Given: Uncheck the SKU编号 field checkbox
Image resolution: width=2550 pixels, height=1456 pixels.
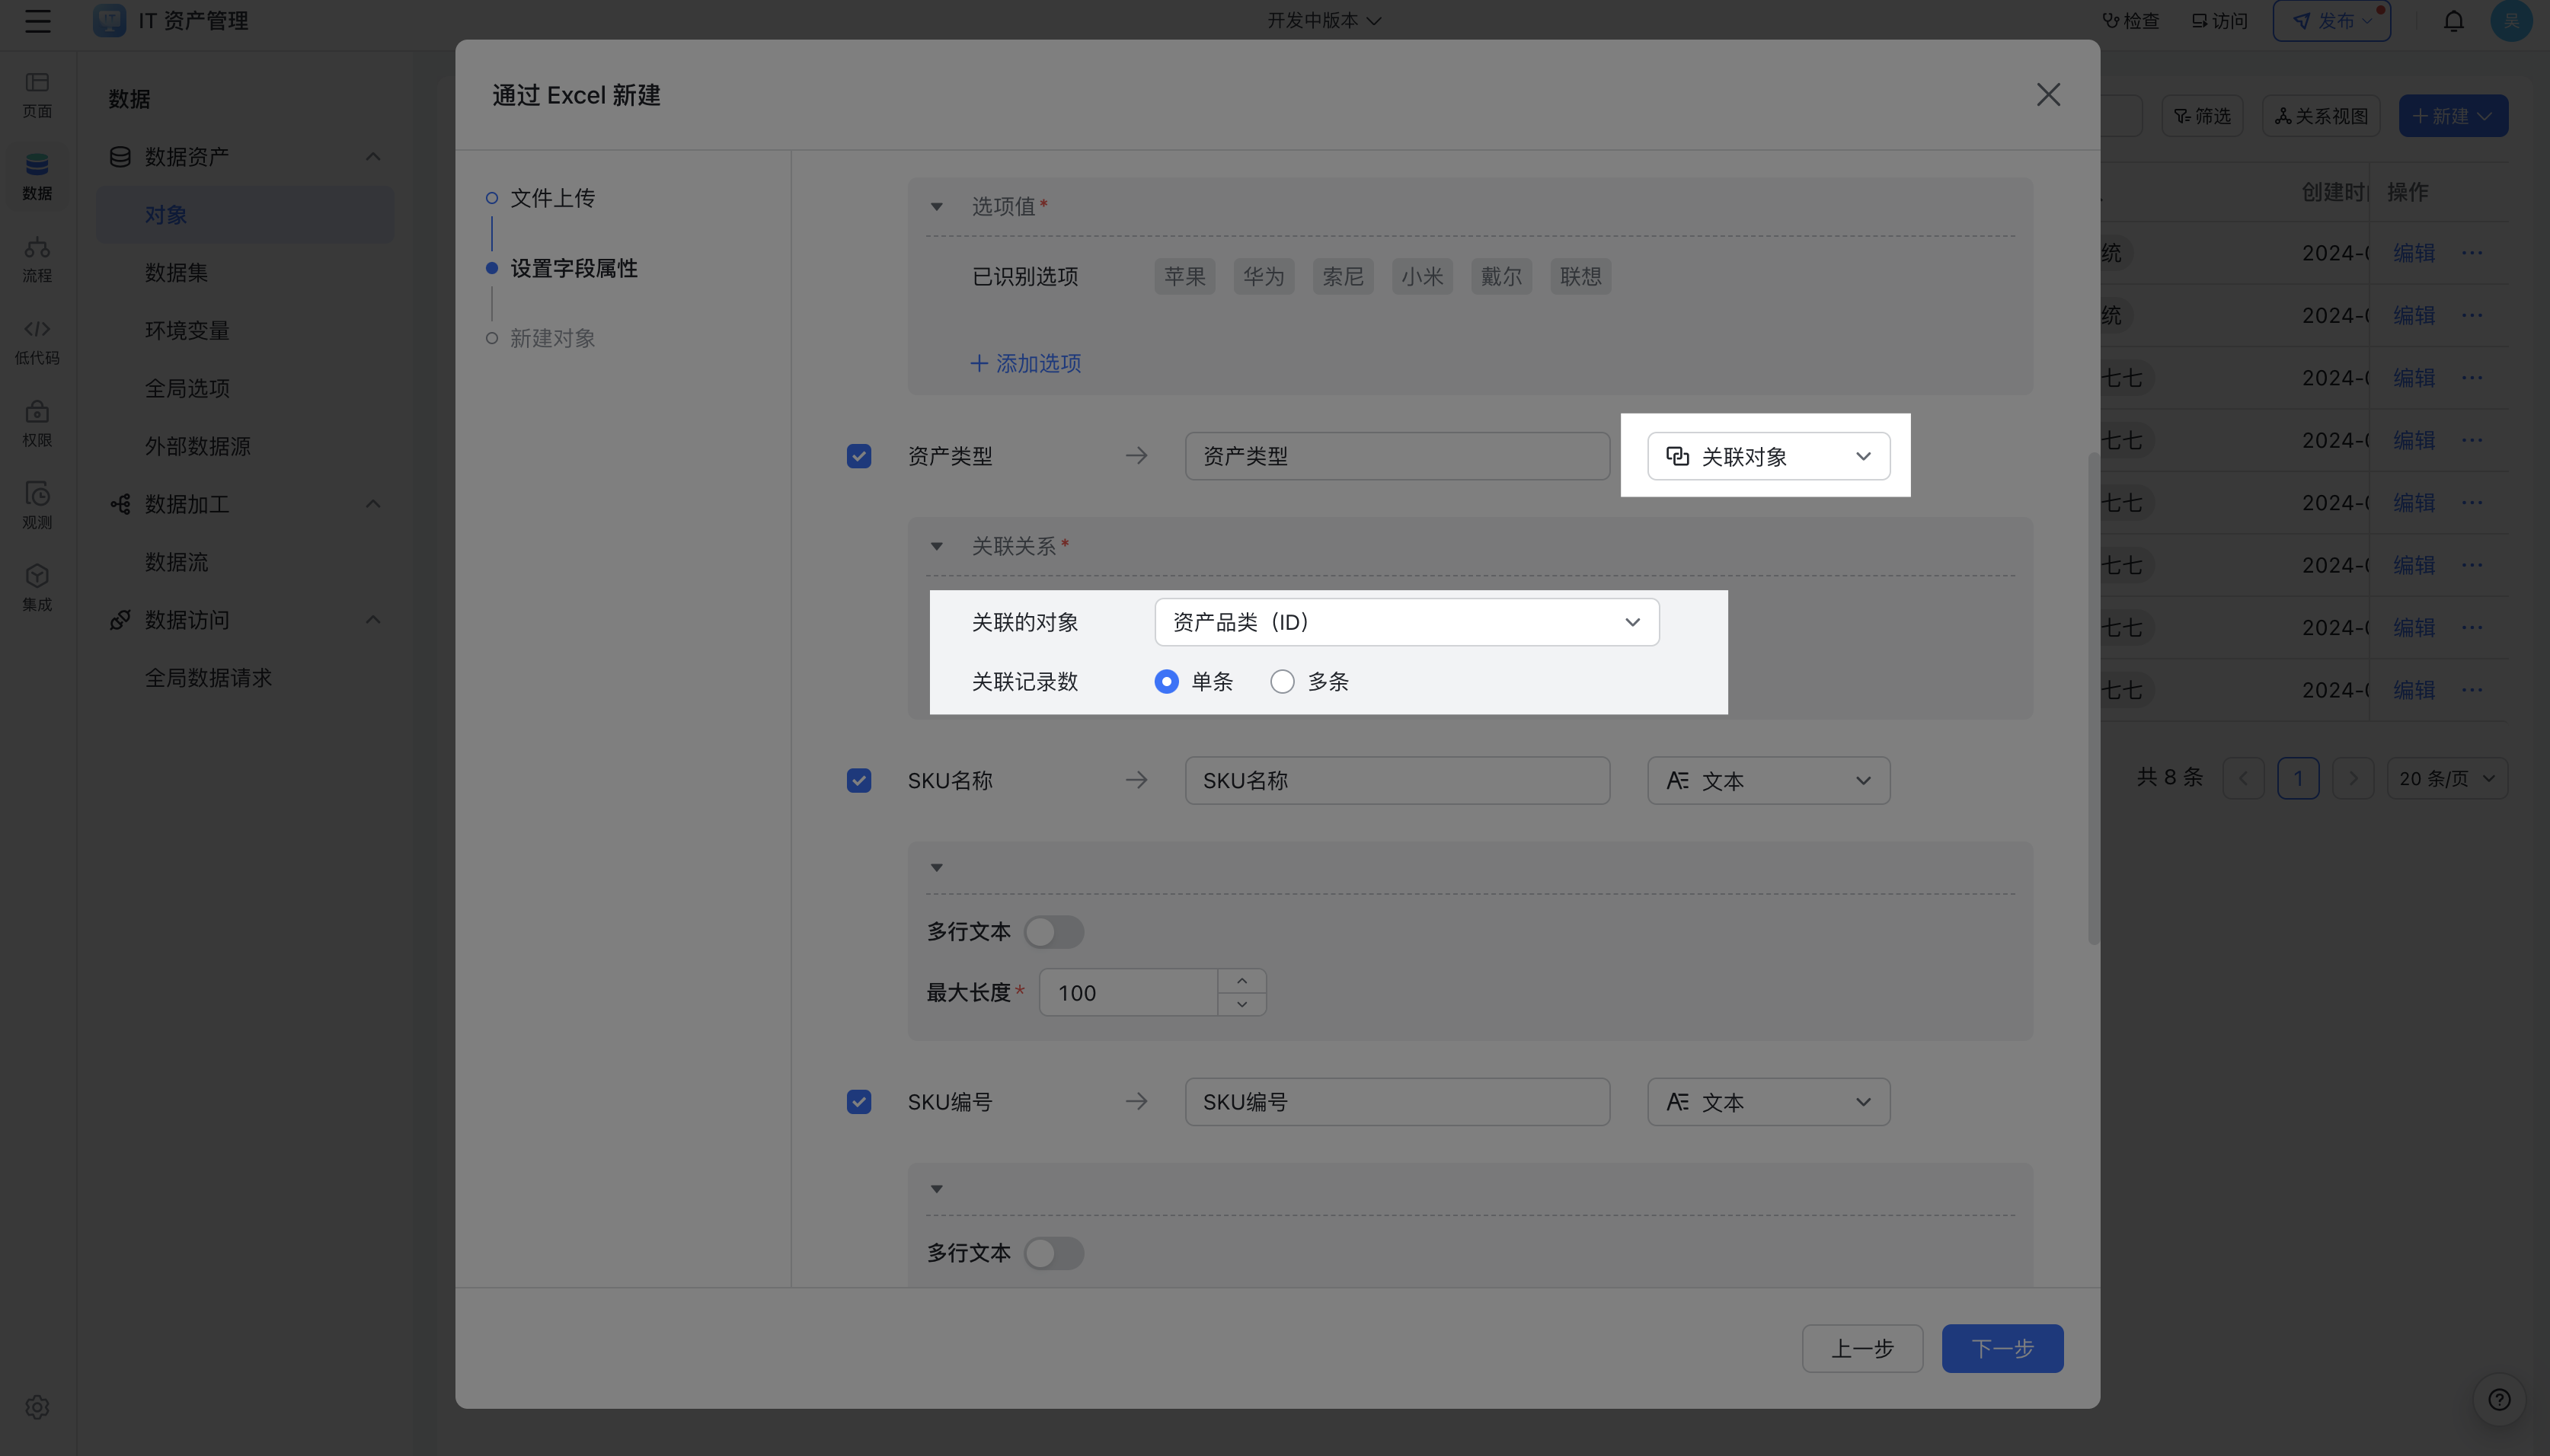Looking at the screenshot, I should coord(858,1102).
